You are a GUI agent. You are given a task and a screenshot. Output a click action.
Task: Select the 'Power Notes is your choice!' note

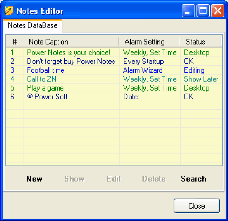pos(68,52)
